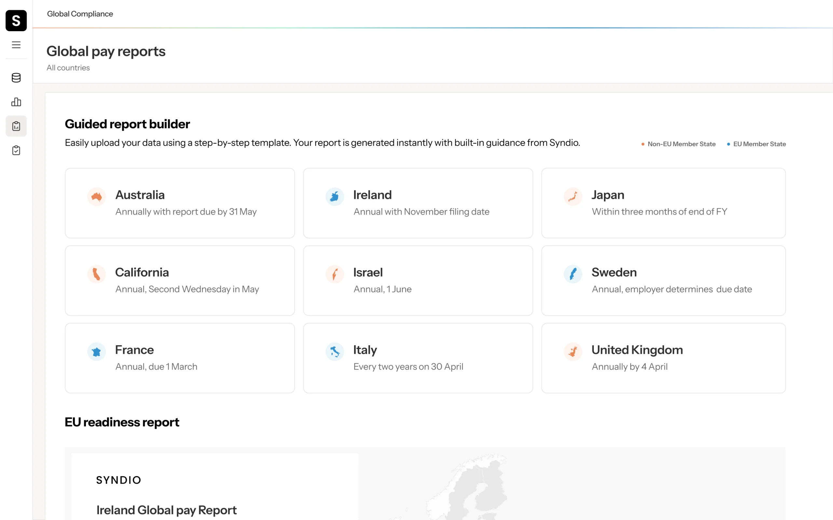This screenshot has height=520, width=833.
Task: Click the Japan map icon
Action: [573, 197]
